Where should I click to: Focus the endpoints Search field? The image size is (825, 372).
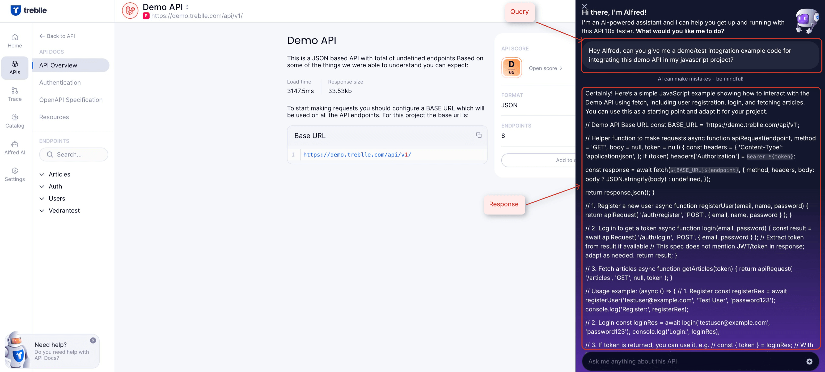point(74,154)
